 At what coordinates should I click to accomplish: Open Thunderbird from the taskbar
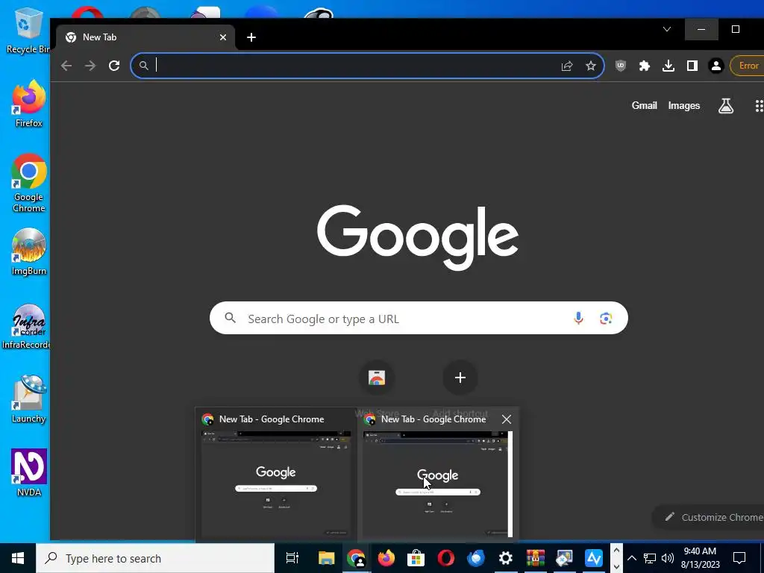(x=475, y=558)
